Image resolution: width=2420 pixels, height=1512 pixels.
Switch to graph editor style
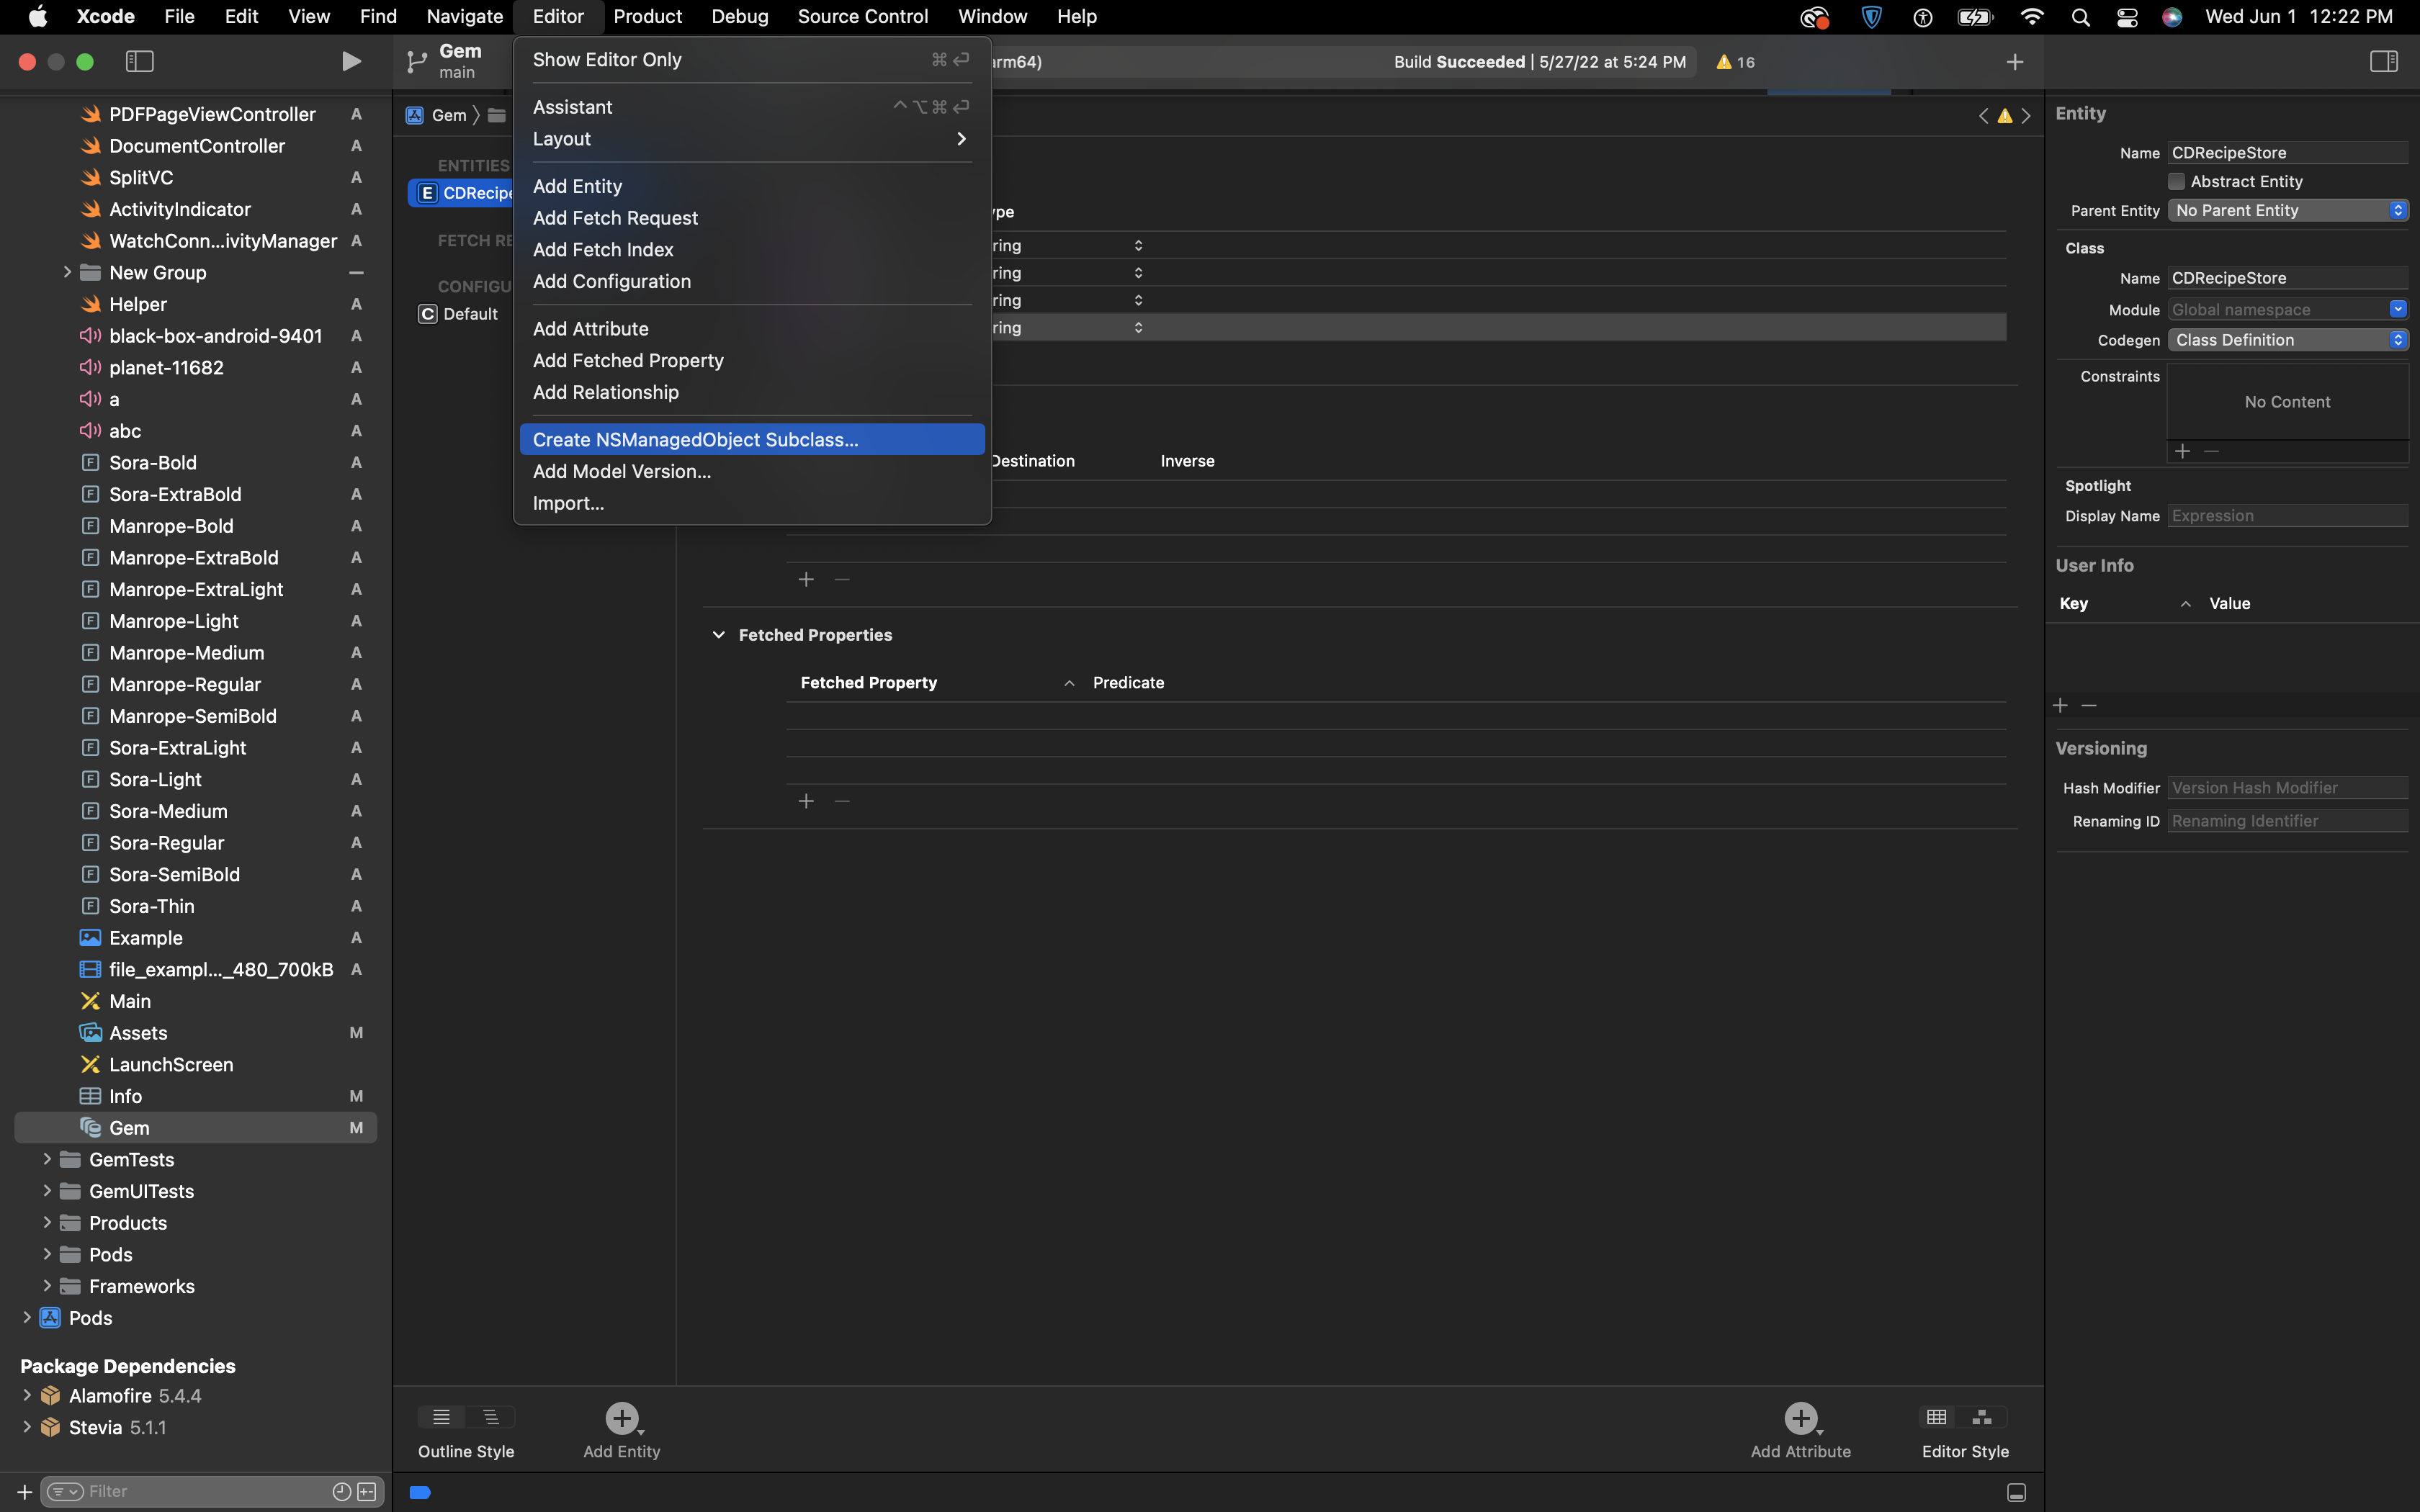[1982, 1417]
